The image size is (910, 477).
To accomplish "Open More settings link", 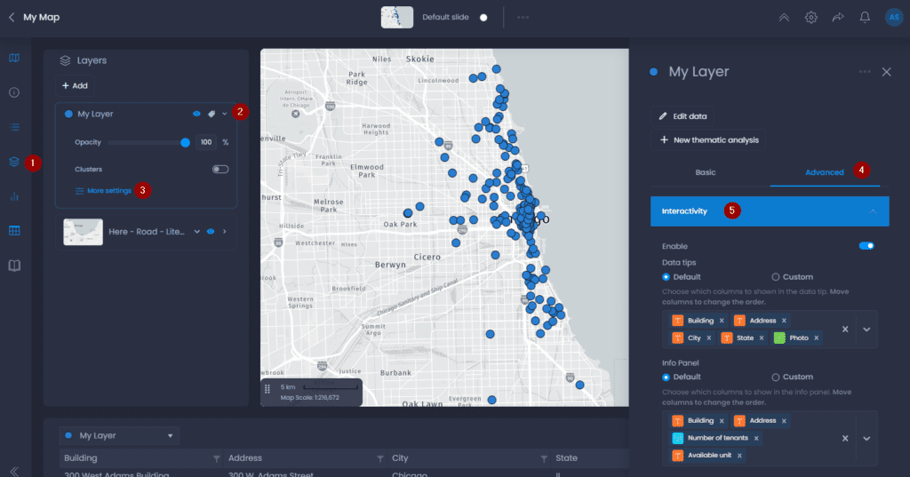I will (x=103, y=191).
